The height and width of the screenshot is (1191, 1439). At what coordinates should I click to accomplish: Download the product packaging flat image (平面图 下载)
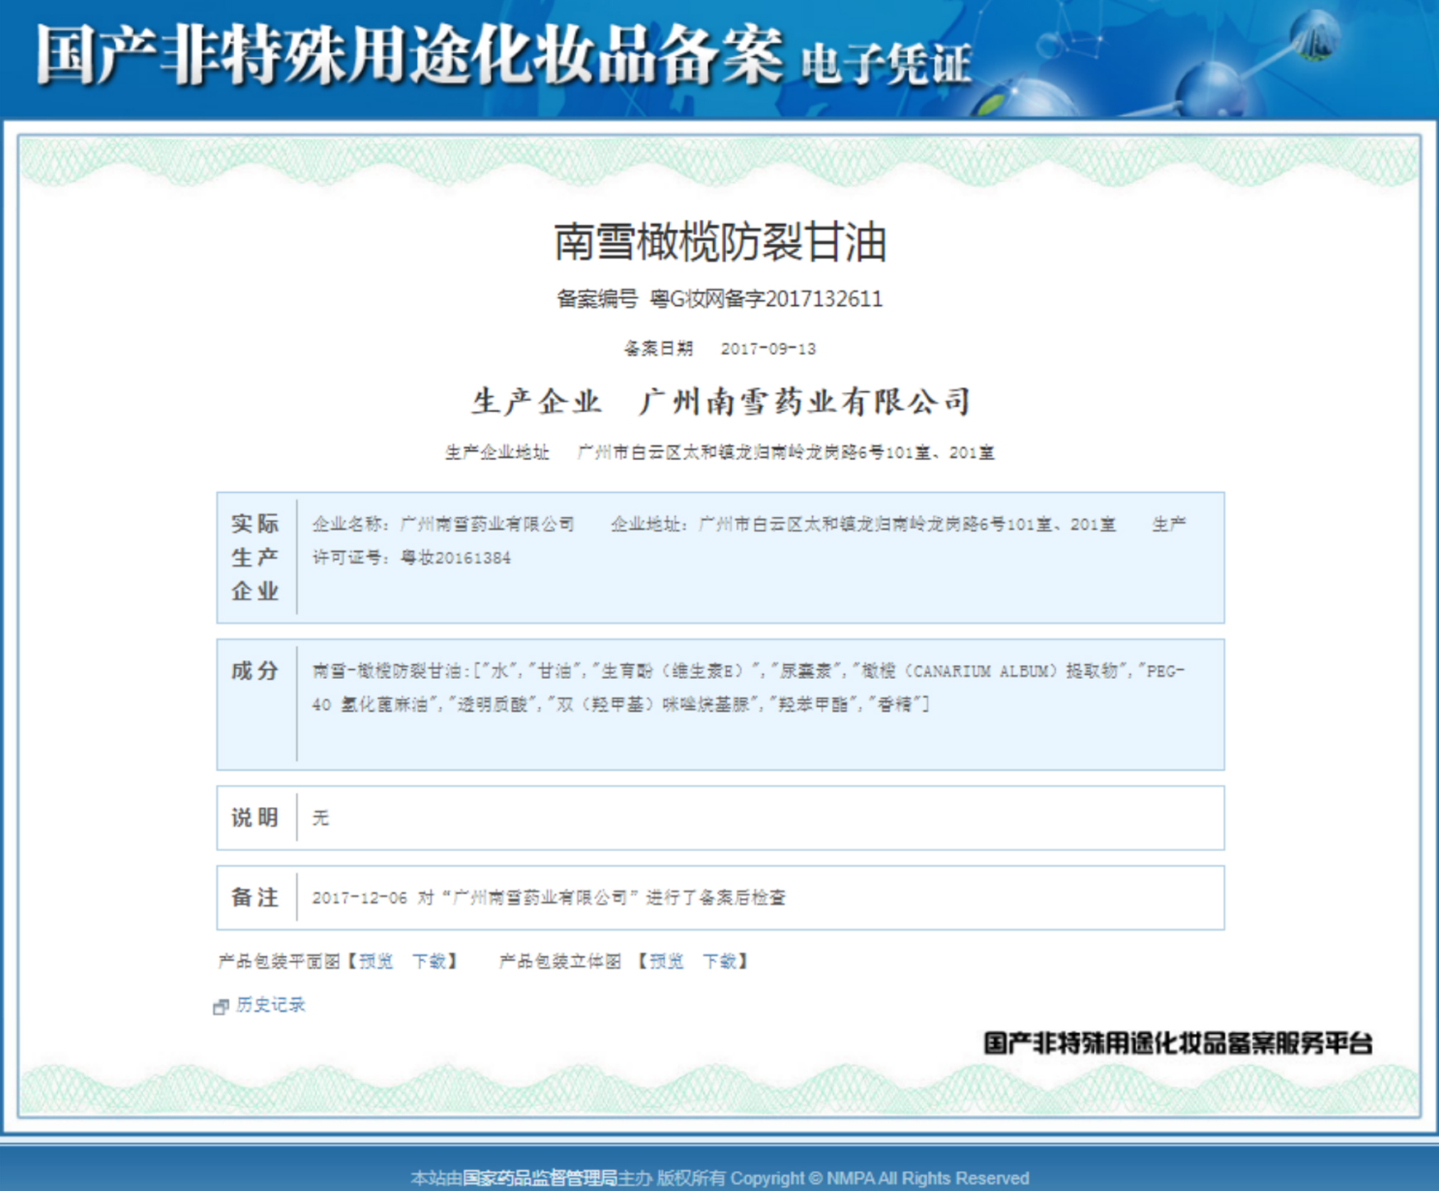(x=429, y=961)
